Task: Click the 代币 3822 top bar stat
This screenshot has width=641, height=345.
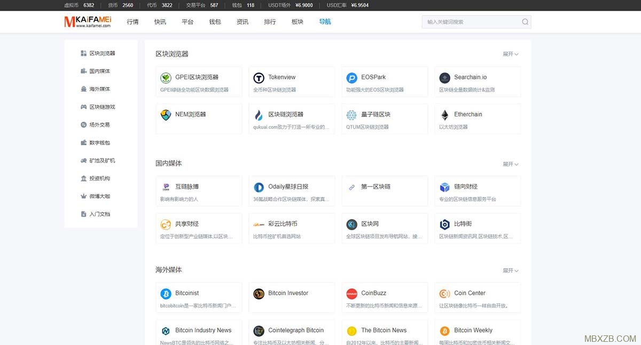Action: coord(160,5)
